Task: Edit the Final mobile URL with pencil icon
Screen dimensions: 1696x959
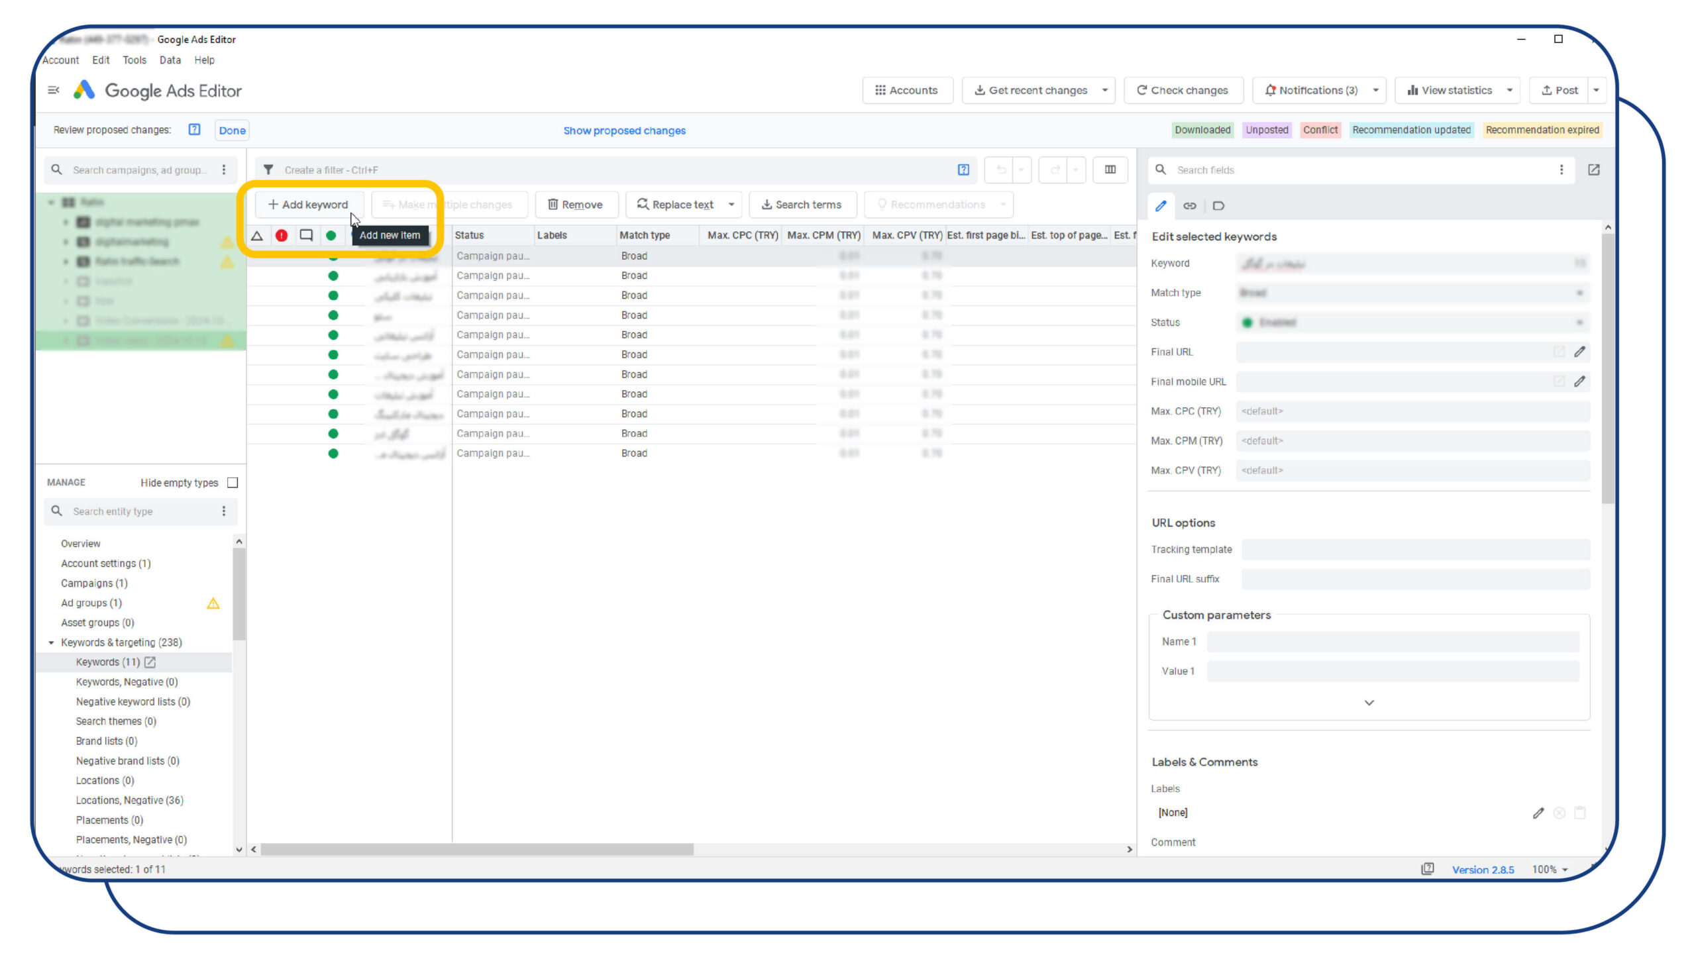Action: [1580, 381]
